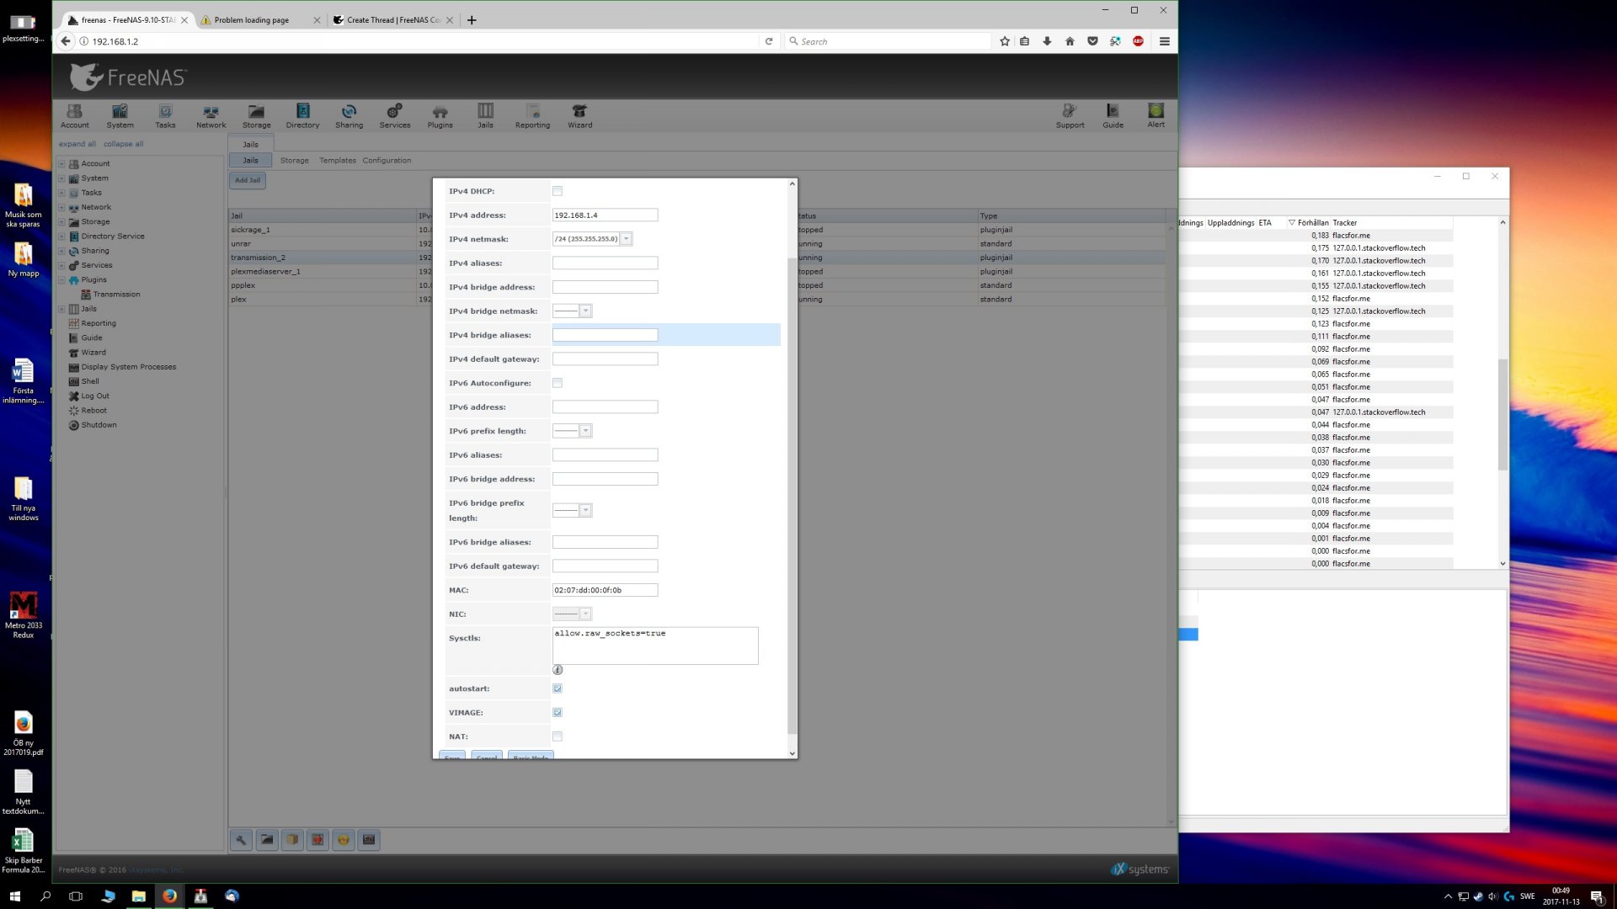Click the Sysctls text area
1617x909 pixels.
[x=655, y=646]
